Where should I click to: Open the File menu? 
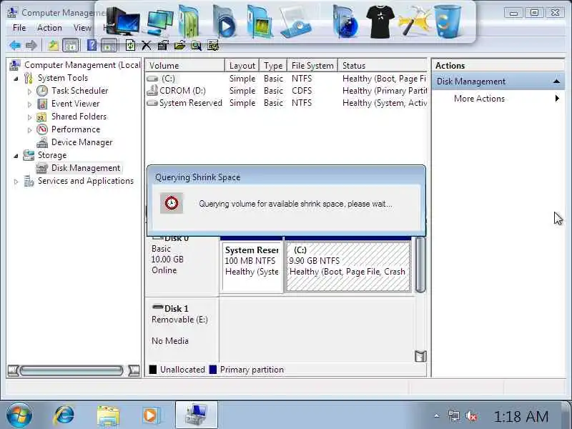coord(19,28)
